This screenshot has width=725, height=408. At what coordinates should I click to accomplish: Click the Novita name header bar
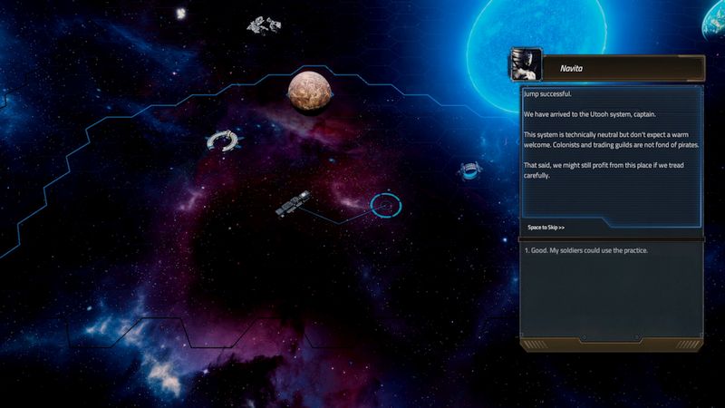(623, 68)
